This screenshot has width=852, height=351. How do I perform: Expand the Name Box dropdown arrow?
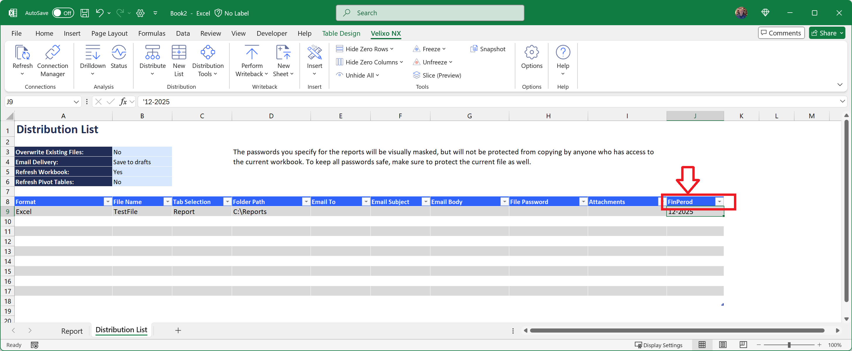(x=76, y=102)
